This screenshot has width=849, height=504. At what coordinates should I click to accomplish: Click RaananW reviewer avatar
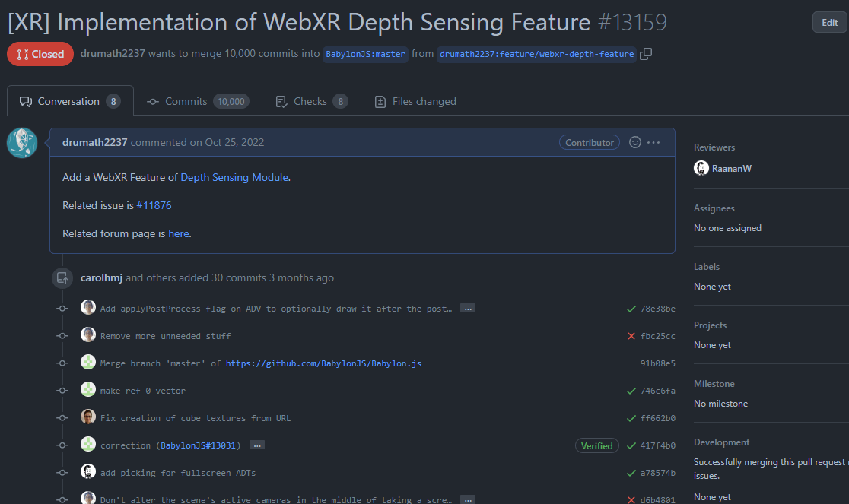coord(701,168)
